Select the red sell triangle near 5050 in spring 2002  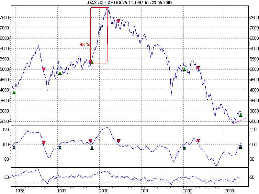coord(198,68)
